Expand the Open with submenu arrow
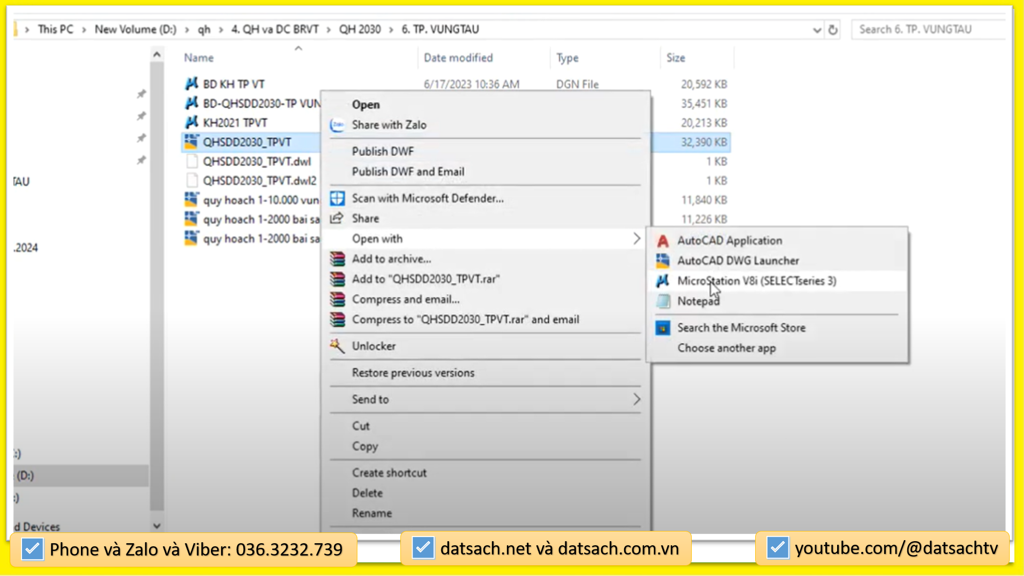Image resolution: width=1024 pixels, height=576 pixels. click(636, 239)
